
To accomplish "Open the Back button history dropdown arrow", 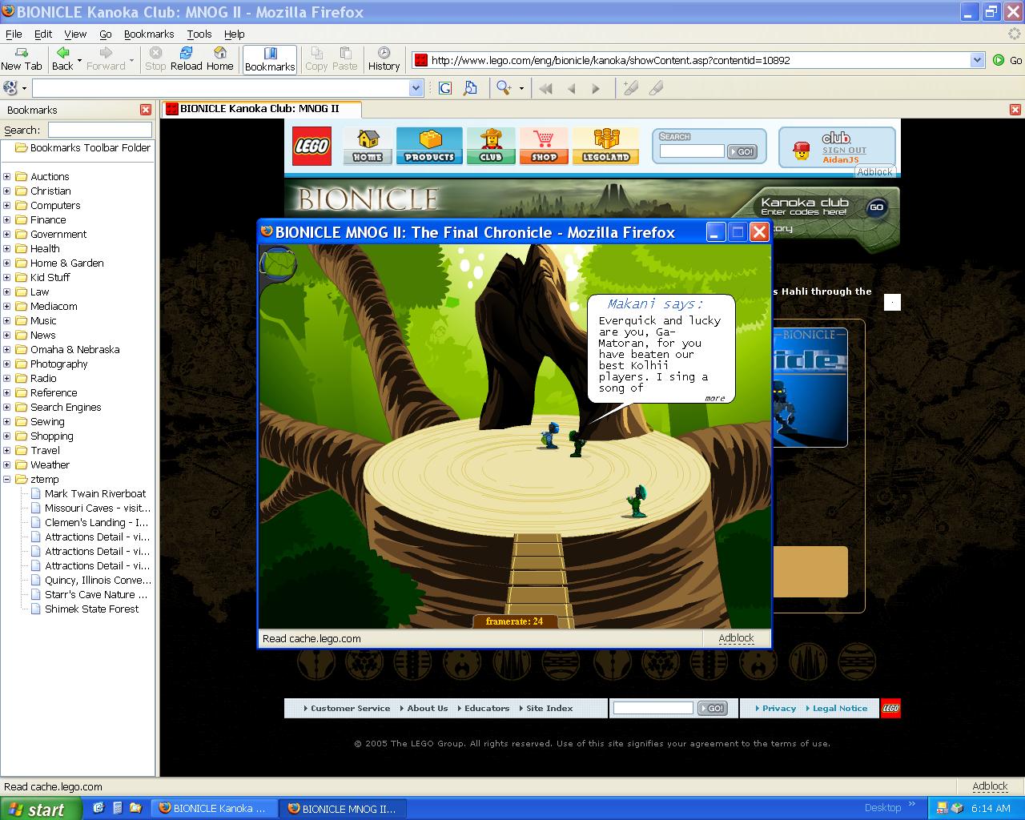I will (79, 60).
